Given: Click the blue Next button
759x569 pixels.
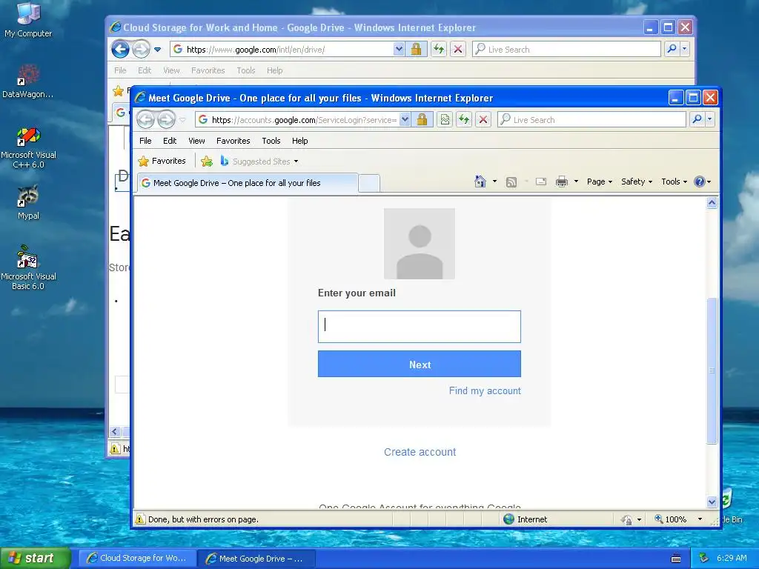Looking at the screenshot, I should (420, 364).
